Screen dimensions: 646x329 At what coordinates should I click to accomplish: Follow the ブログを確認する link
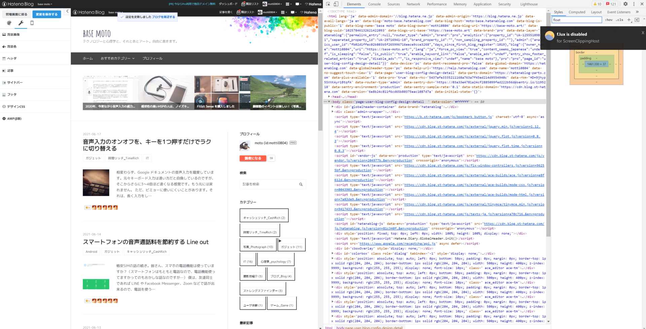163,17
